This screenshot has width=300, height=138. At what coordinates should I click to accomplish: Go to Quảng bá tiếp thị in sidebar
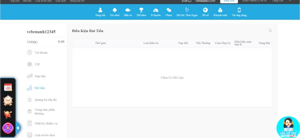tap(45, 100)
